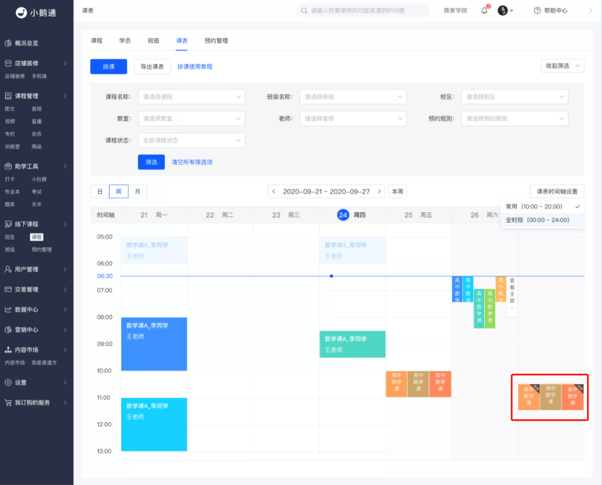Click the checkmark beside 常用 option
602x485 pixels.
point(577,207)
